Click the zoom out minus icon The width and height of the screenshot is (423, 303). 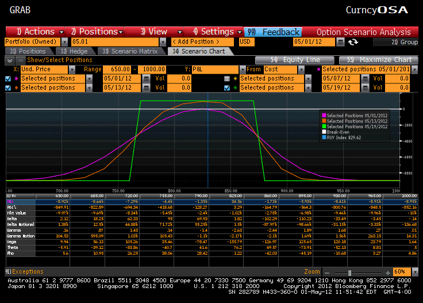click(x=326, y=272)
